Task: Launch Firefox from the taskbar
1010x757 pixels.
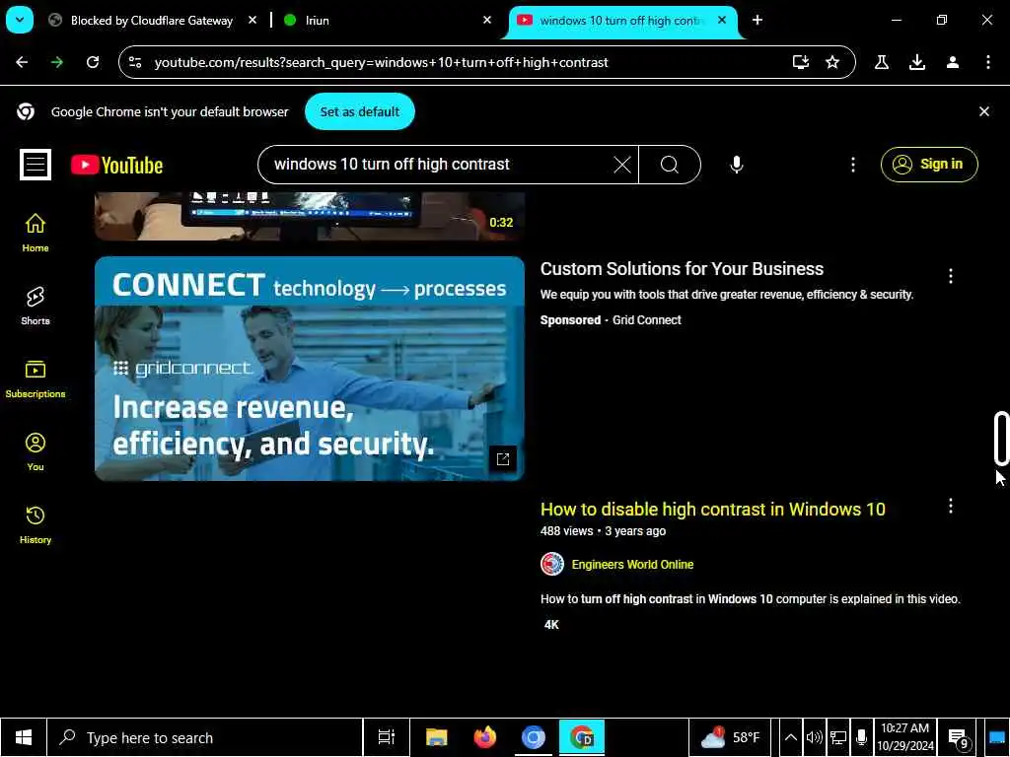Action: tap(485, 737)
